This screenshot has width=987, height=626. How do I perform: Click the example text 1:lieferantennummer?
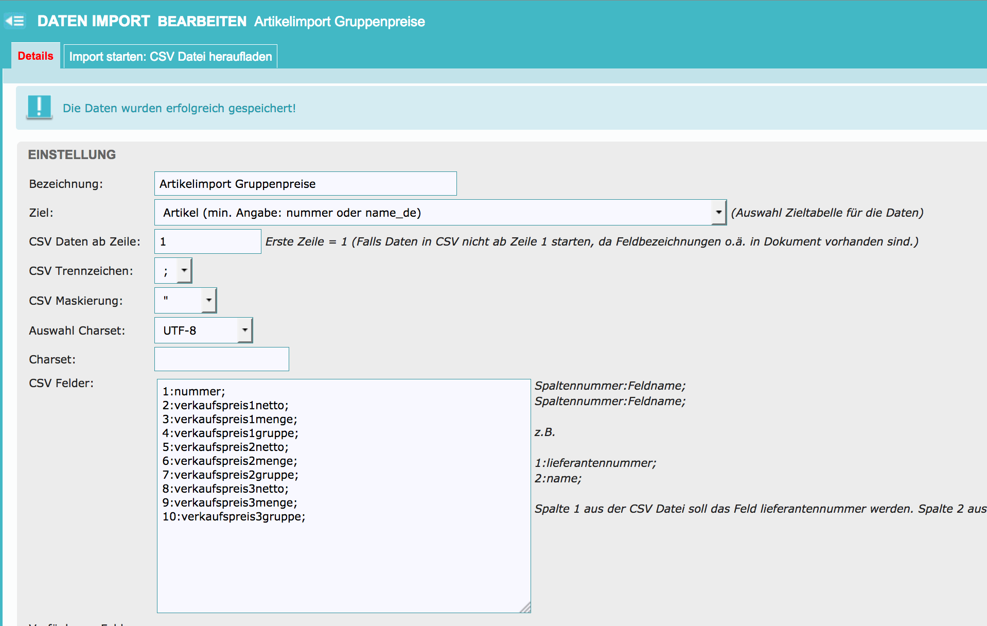pyautogui.click(x=595, y=463)
